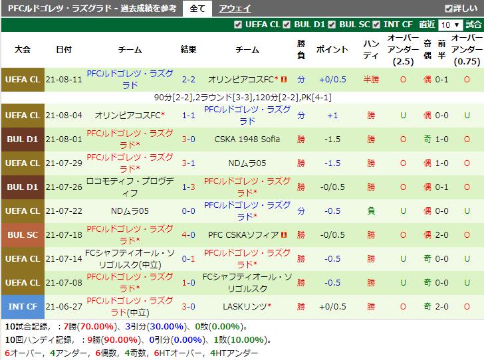Click INT CF label in 21-06-27 row
Viewport: 484px width, 360px height.
pos(23,307)
